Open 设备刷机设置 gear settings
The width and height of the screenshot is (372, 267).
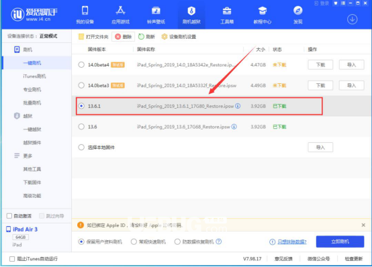point(164,36)
